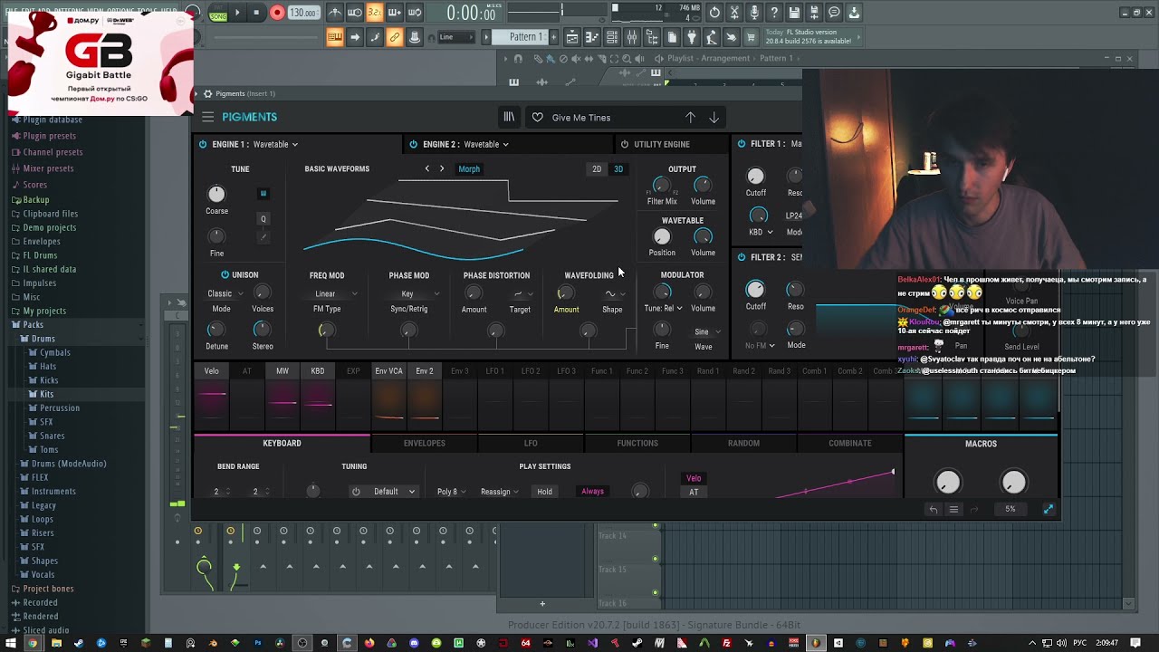Toggle the Morph button
Image resolution: width=1159 pixels, height=652 pixels.
click(469, 168)
